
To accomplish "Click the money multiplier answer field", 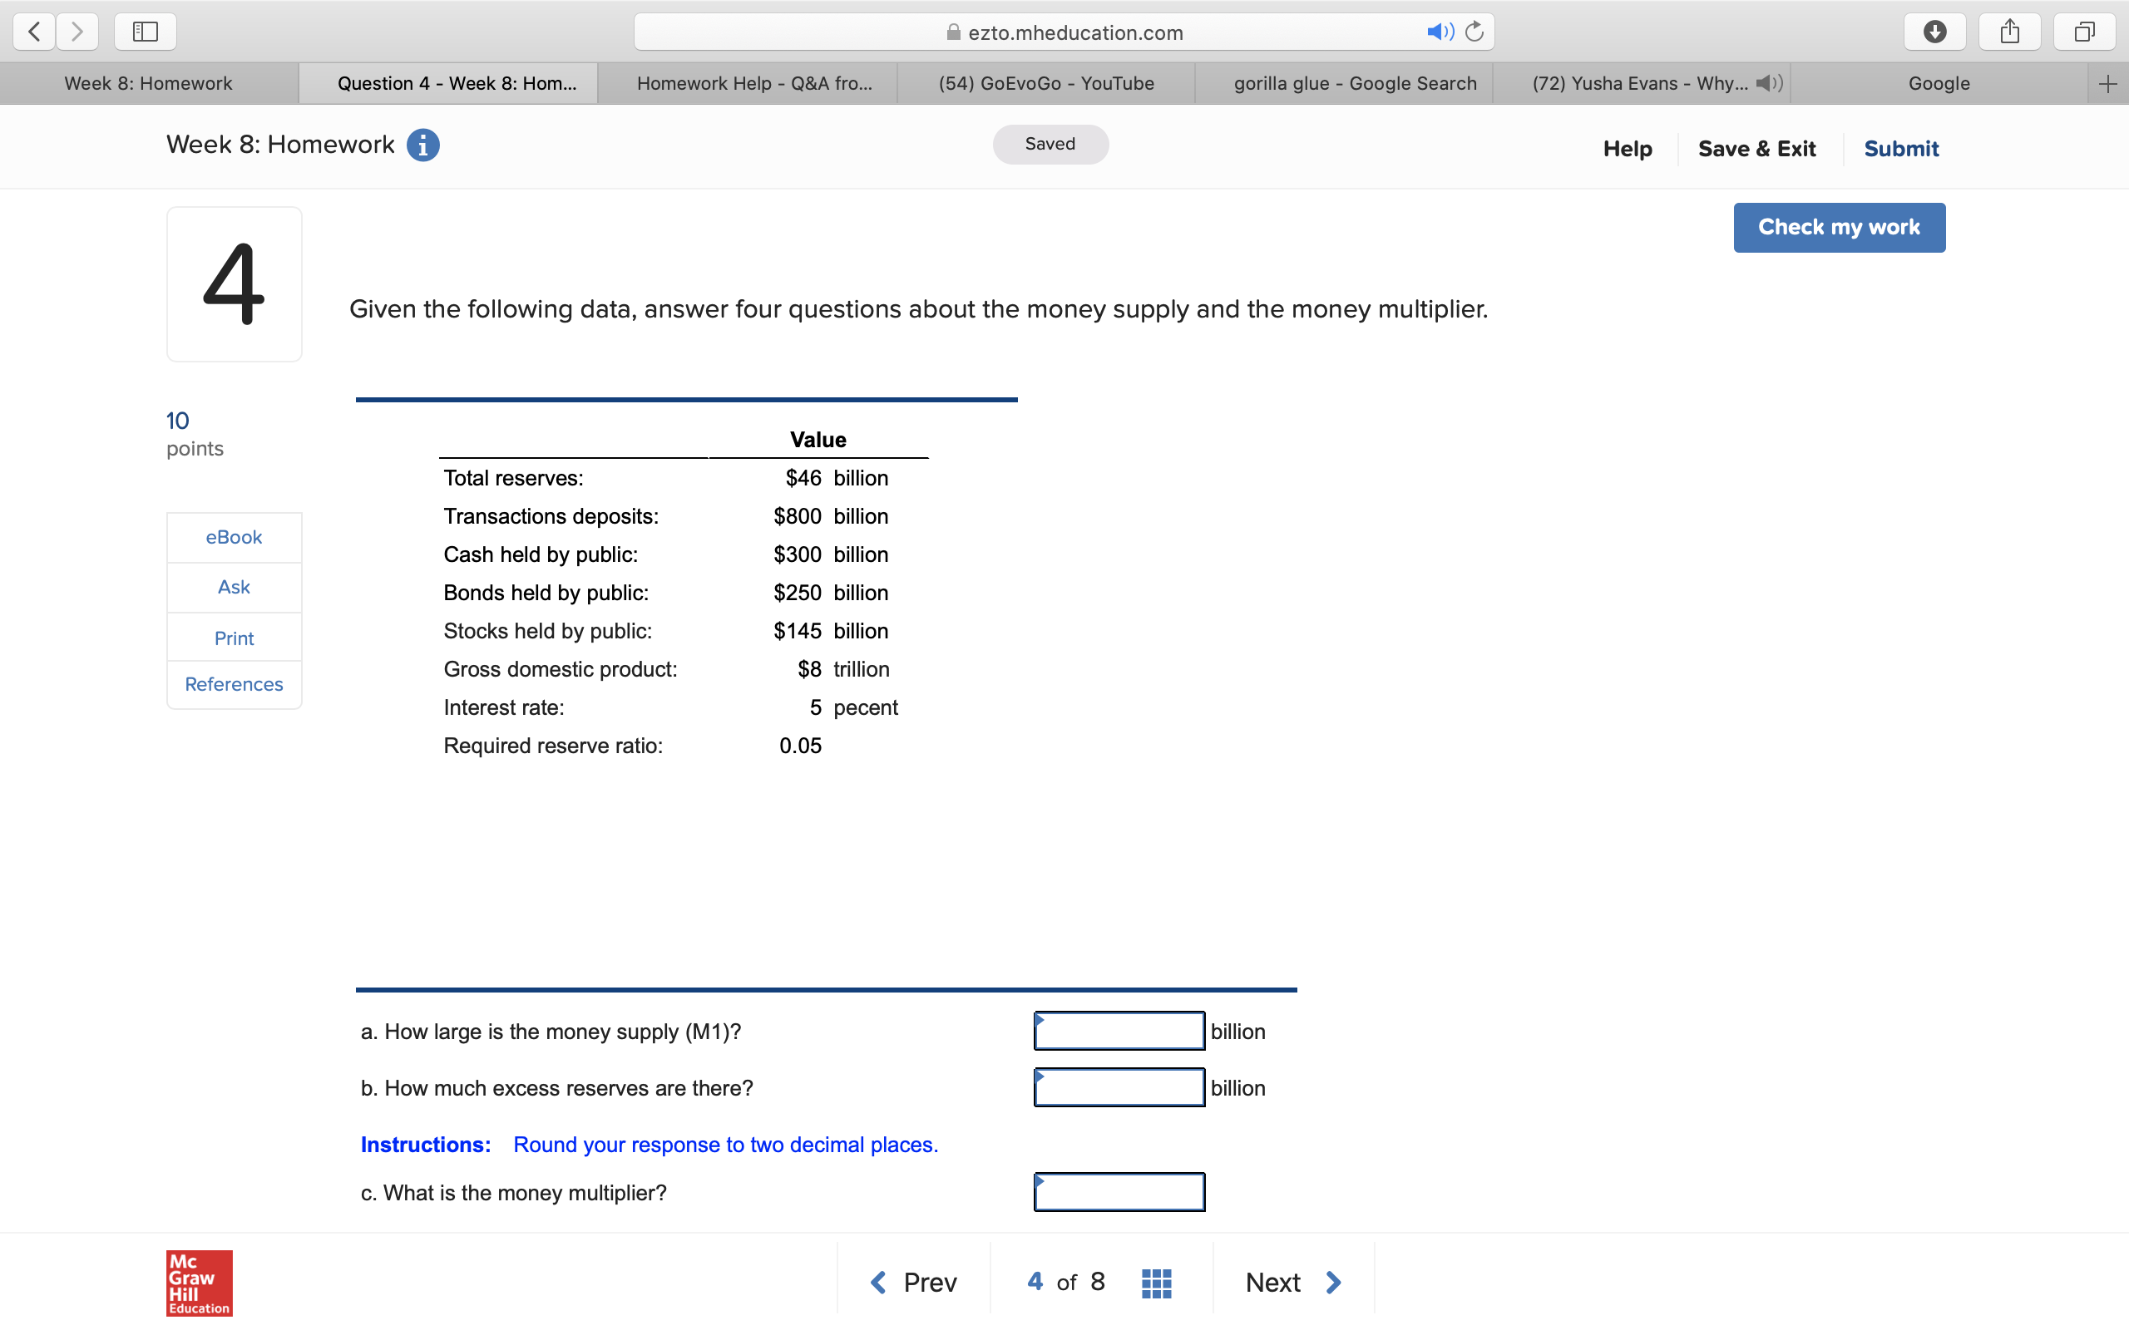I will [x=1119, y=1192].
